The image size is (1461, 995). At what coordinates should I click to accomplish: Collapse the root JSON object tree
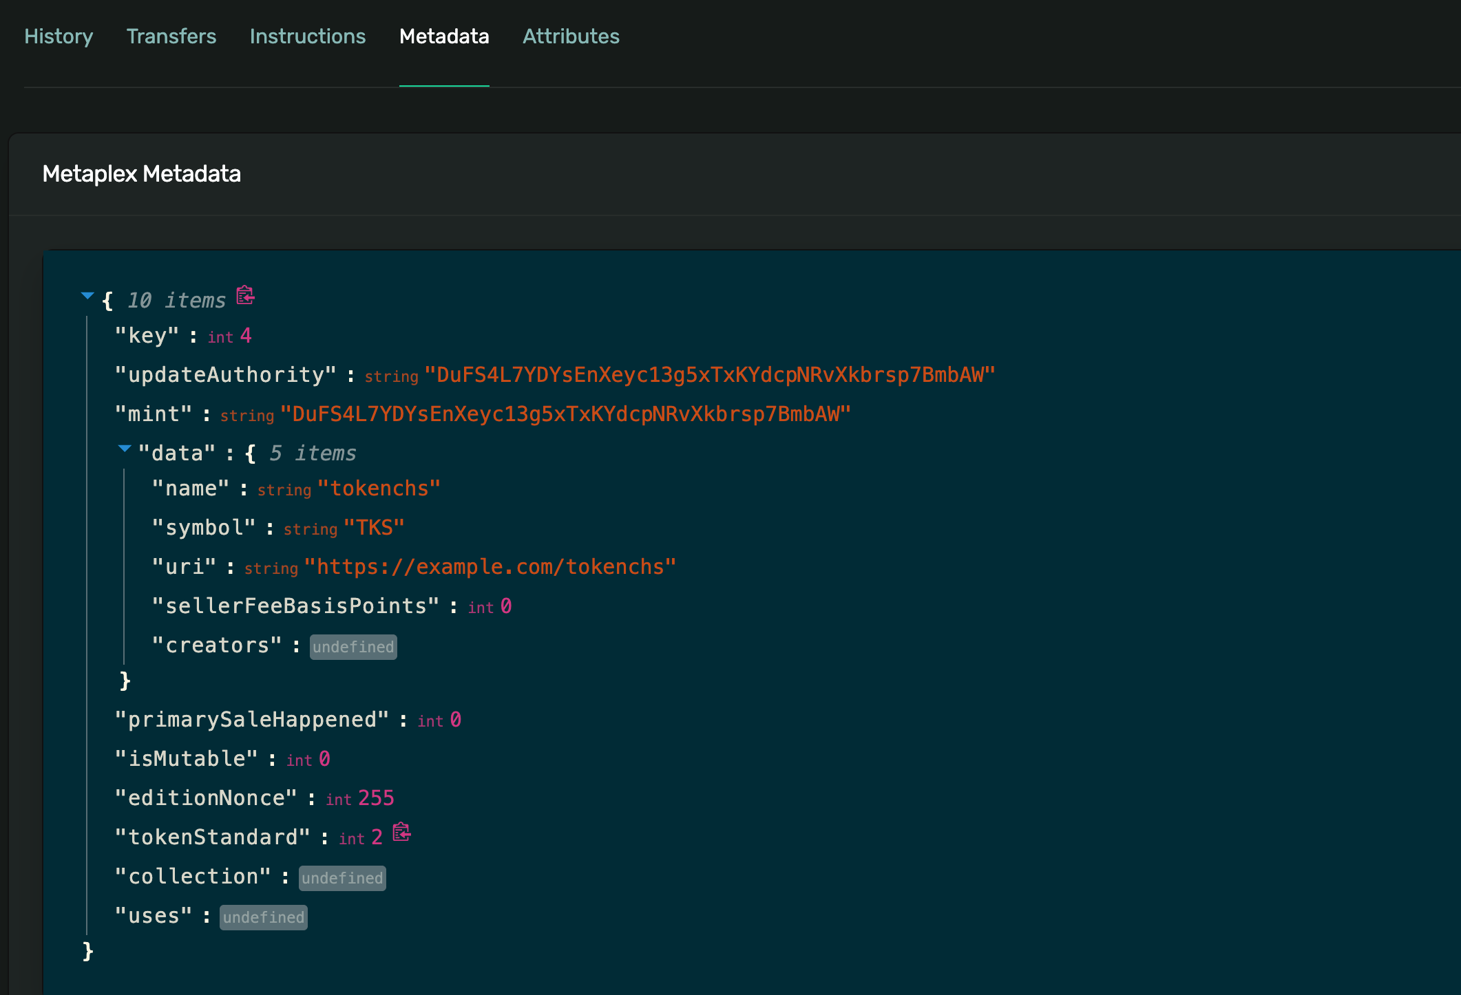[87, 297]
